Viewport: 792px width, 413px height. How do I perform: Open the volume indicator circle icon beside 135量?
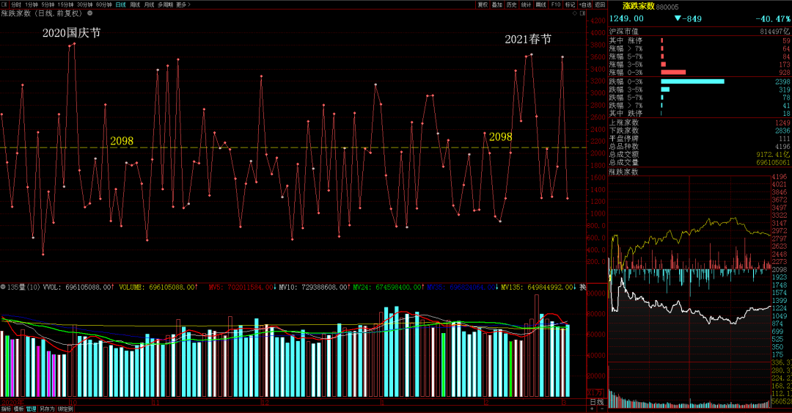pyautogui.click(x=3, y=287)
